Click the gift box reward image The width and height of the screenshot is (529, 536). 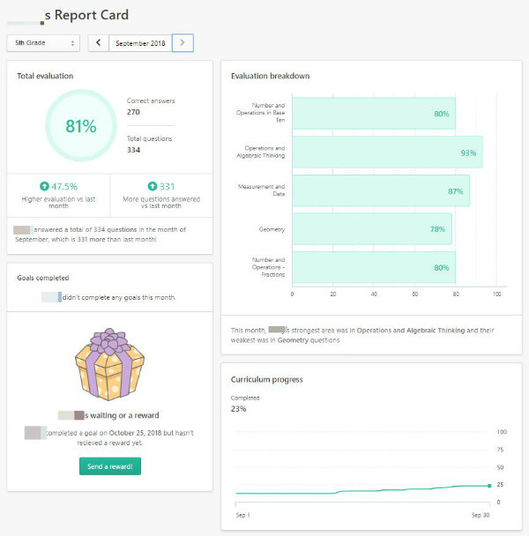(x=109, y=364)
